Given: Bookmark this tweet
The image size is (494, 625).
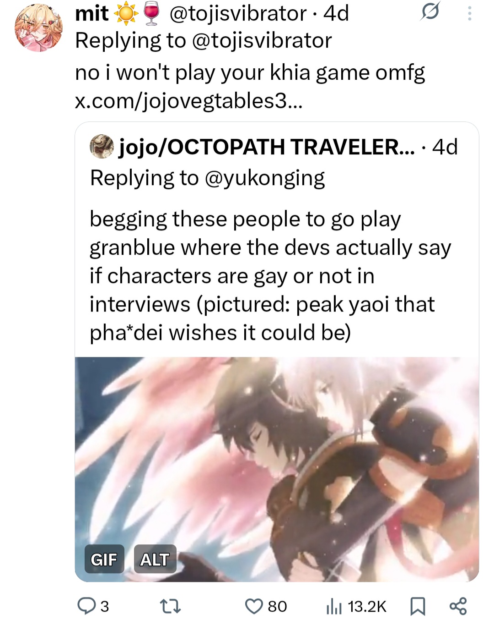Looking at the screenshot, I should tap(418, 607).
